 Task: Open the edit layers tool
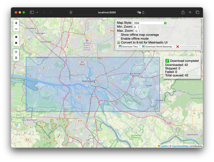click(x=16, y=52)
